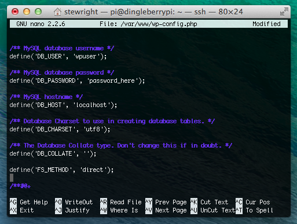
Task: Click the 'FS_METHOD' constant name
Action: pos(53,170)
